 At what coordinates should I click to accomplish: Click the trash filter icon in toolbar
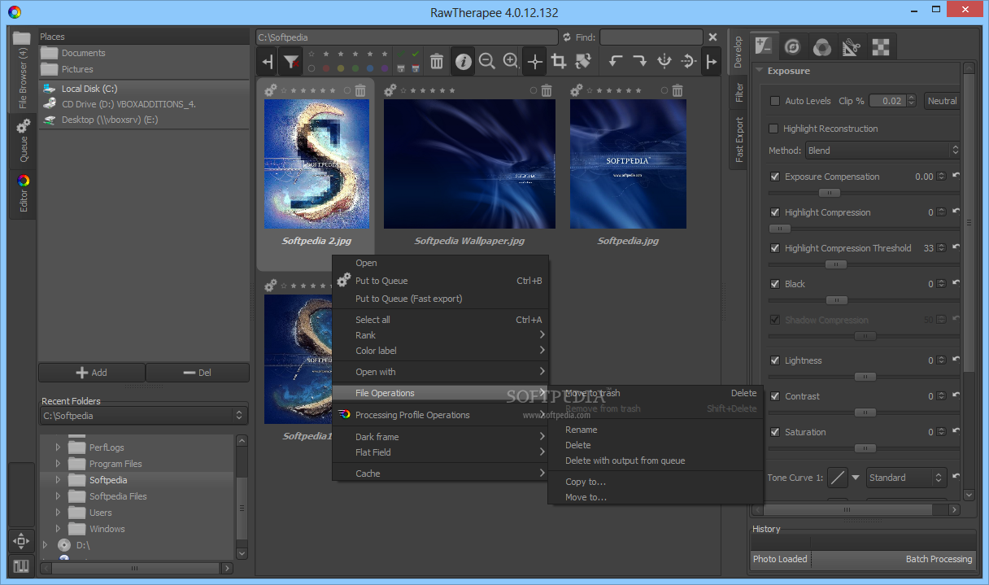pos(437,61)
